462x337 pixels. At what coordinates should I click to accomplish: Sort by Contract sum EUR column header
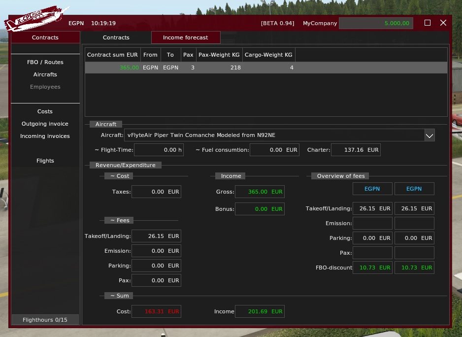112,55
